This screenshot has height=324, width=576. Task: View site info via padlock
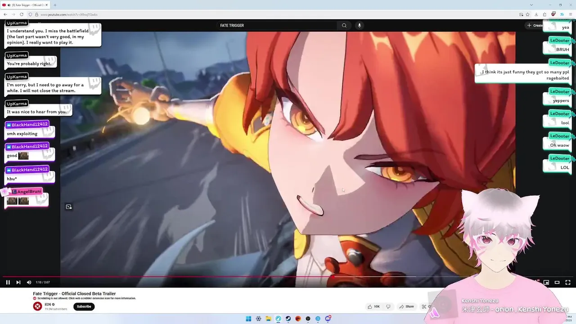36,14
